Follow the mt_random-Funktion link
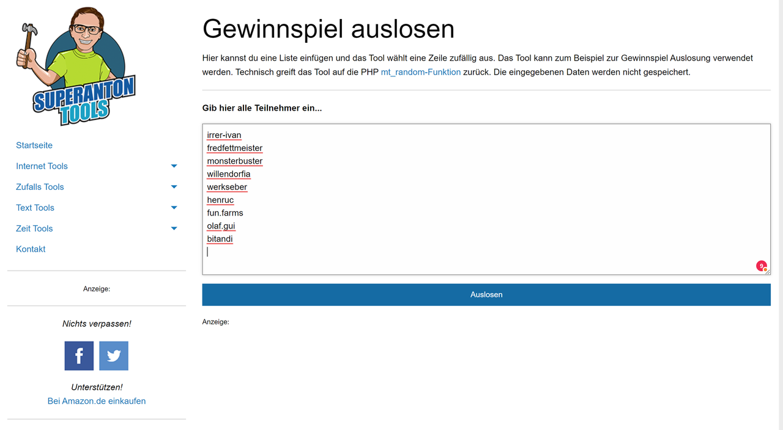Screen dimensions: 783x430 [421, 72]
